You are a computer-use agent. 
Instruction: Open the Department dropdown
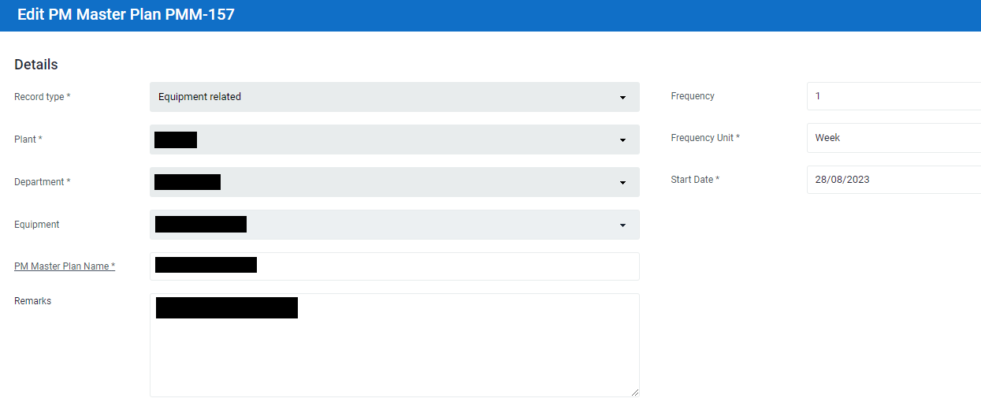[394, 182]
